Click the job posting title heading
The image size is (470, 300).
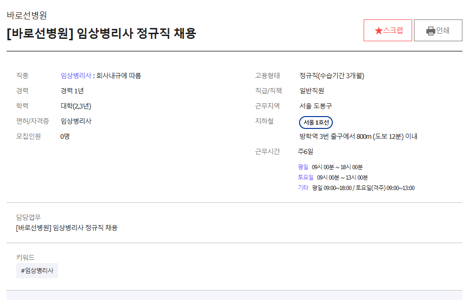pyautogui.click(x=101, y=33)
